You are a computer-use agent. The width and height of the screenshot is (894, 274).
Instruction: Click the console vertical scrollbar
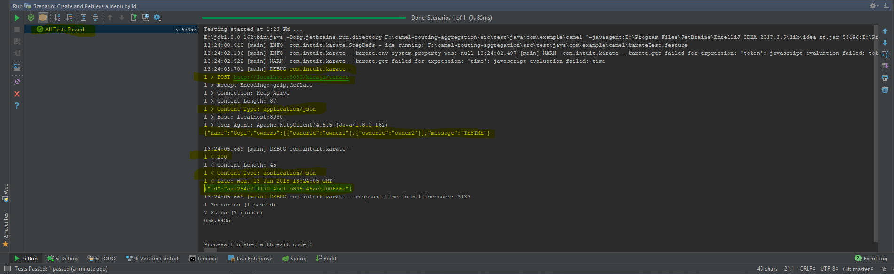coord(875,134)
